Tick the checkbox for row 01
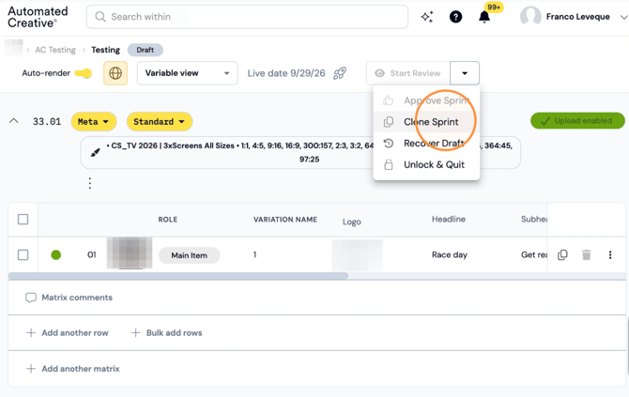 [x=23, y=254]
